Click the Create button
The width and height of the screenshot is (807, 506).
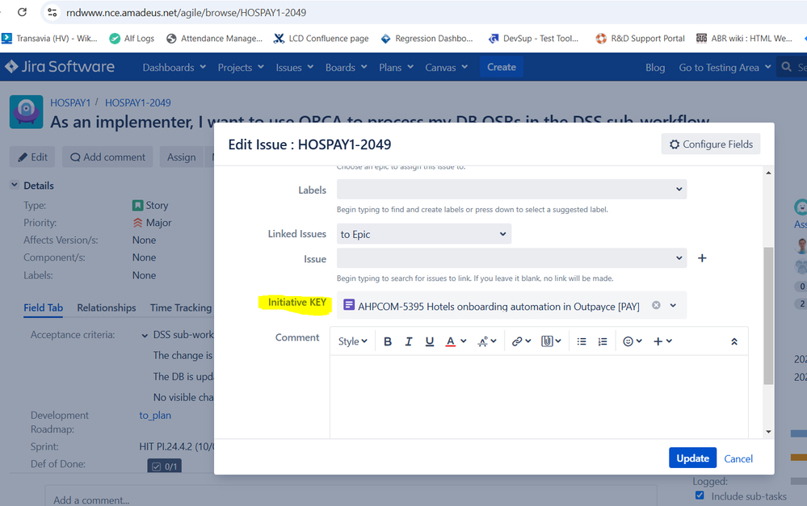click(502, 67)
